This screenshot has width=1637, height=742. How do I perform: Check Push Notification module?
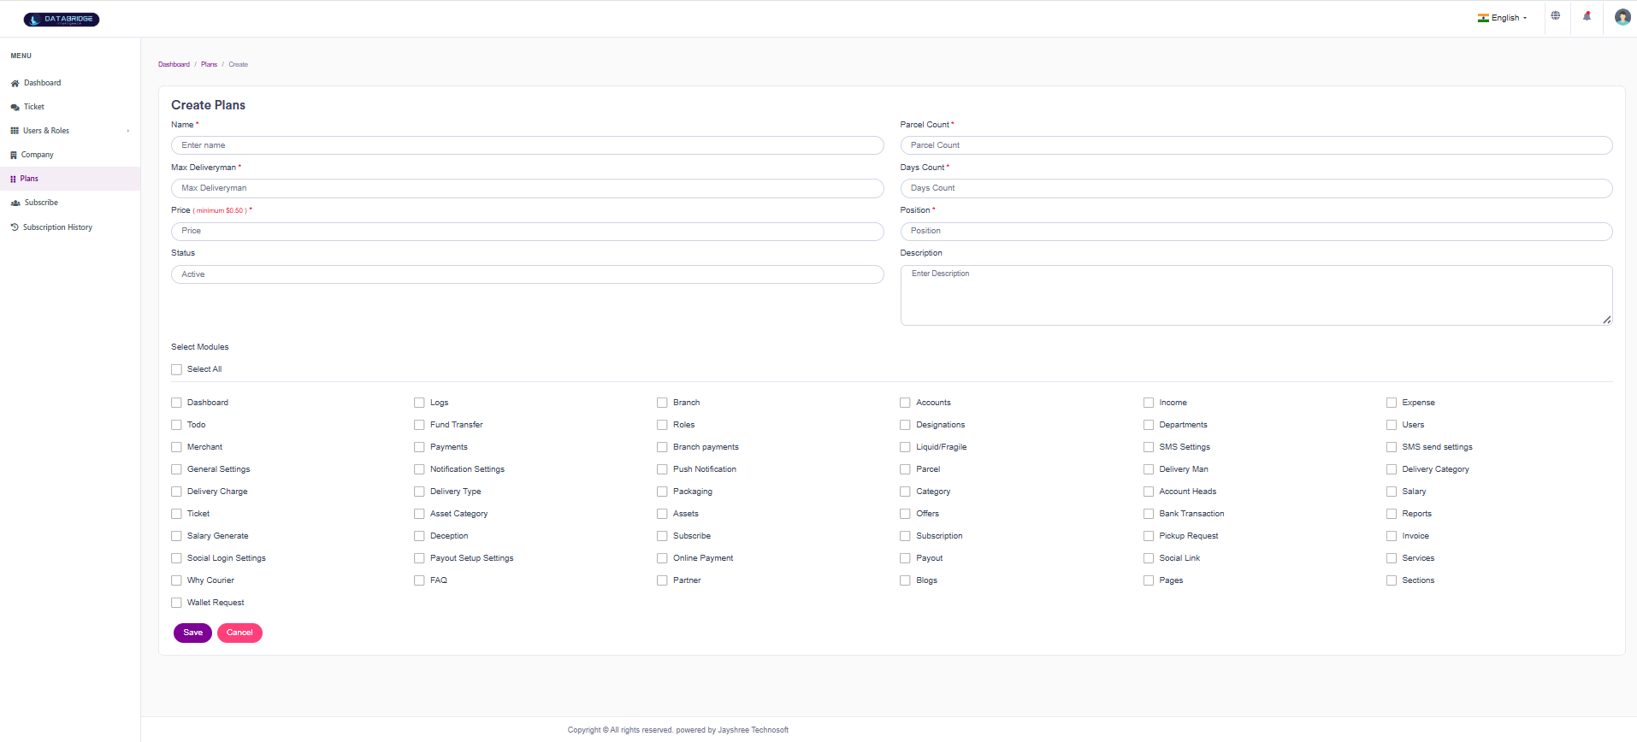coord(662,469)
